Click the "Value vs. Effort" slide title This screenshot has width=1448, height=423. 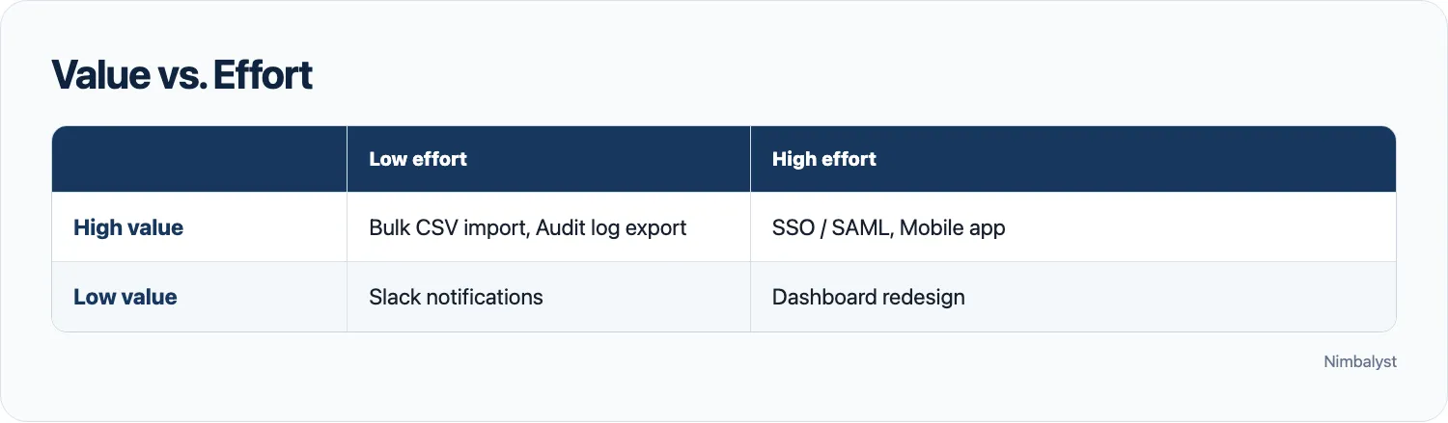click(x=181, y=75)
